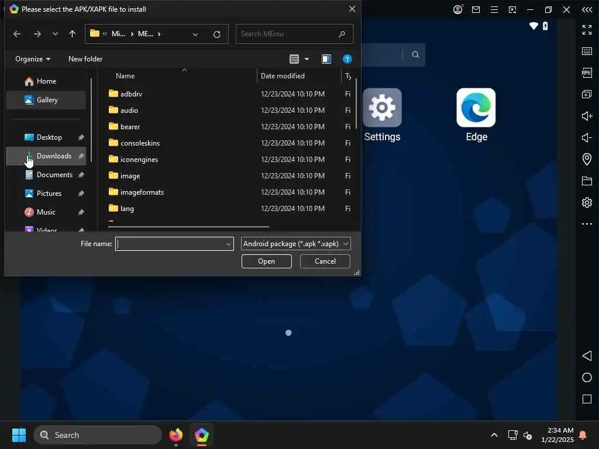
Task: Open Firefox from the taskbar
Action: click(x=175, y=435)
